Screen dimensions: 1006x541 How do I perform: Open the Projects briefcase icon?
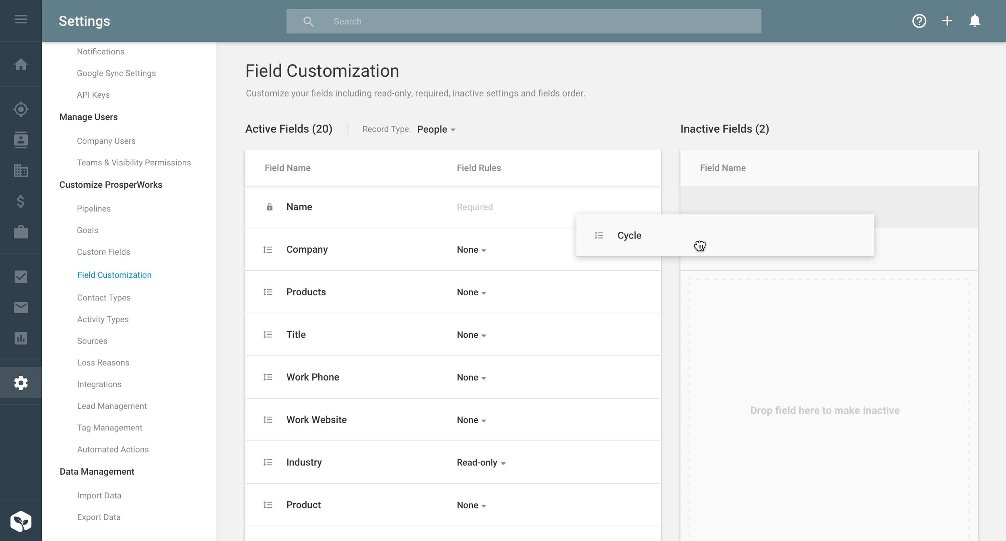21,232
